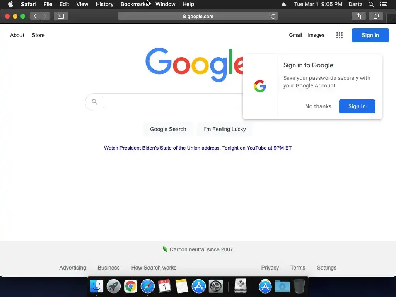Open App Store from the Dock

198,286
